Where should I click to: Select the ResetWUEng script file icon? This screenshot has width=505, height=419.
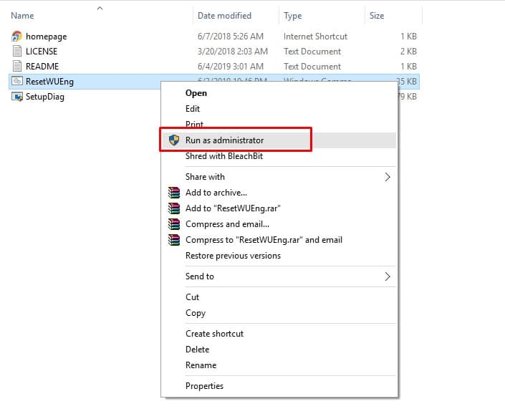tap(18, 82)
